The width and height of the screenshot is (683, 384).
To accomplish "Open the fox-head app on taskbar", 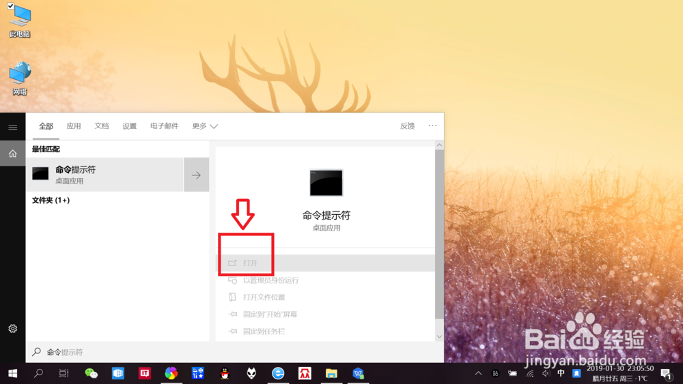I will coord(251,373).
